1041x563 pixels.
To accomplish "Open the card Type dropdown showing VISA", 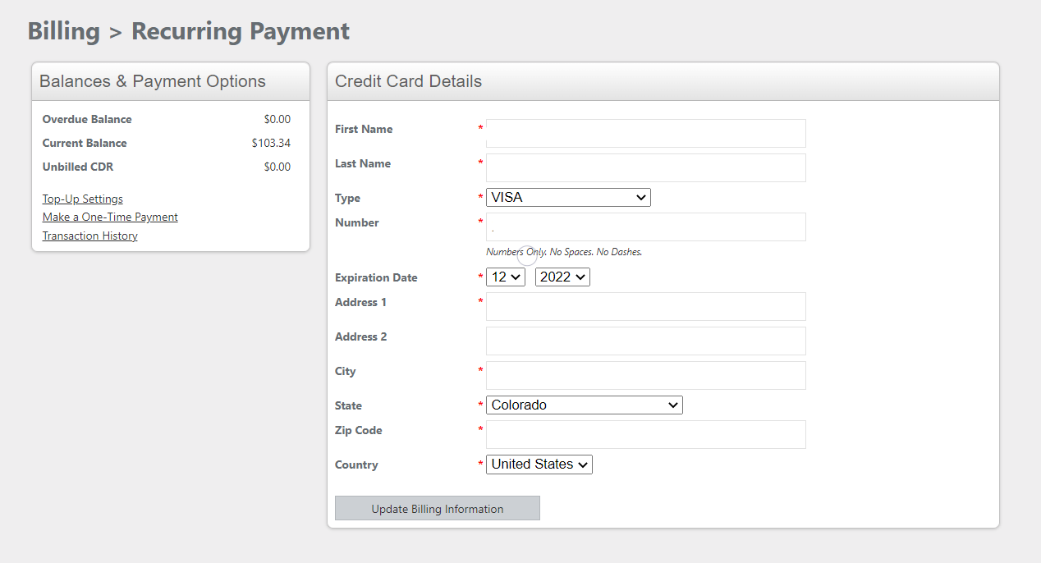I will coord(568,198).
